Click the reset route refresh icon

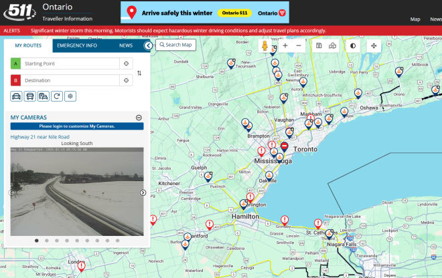(x=57, y=96)
